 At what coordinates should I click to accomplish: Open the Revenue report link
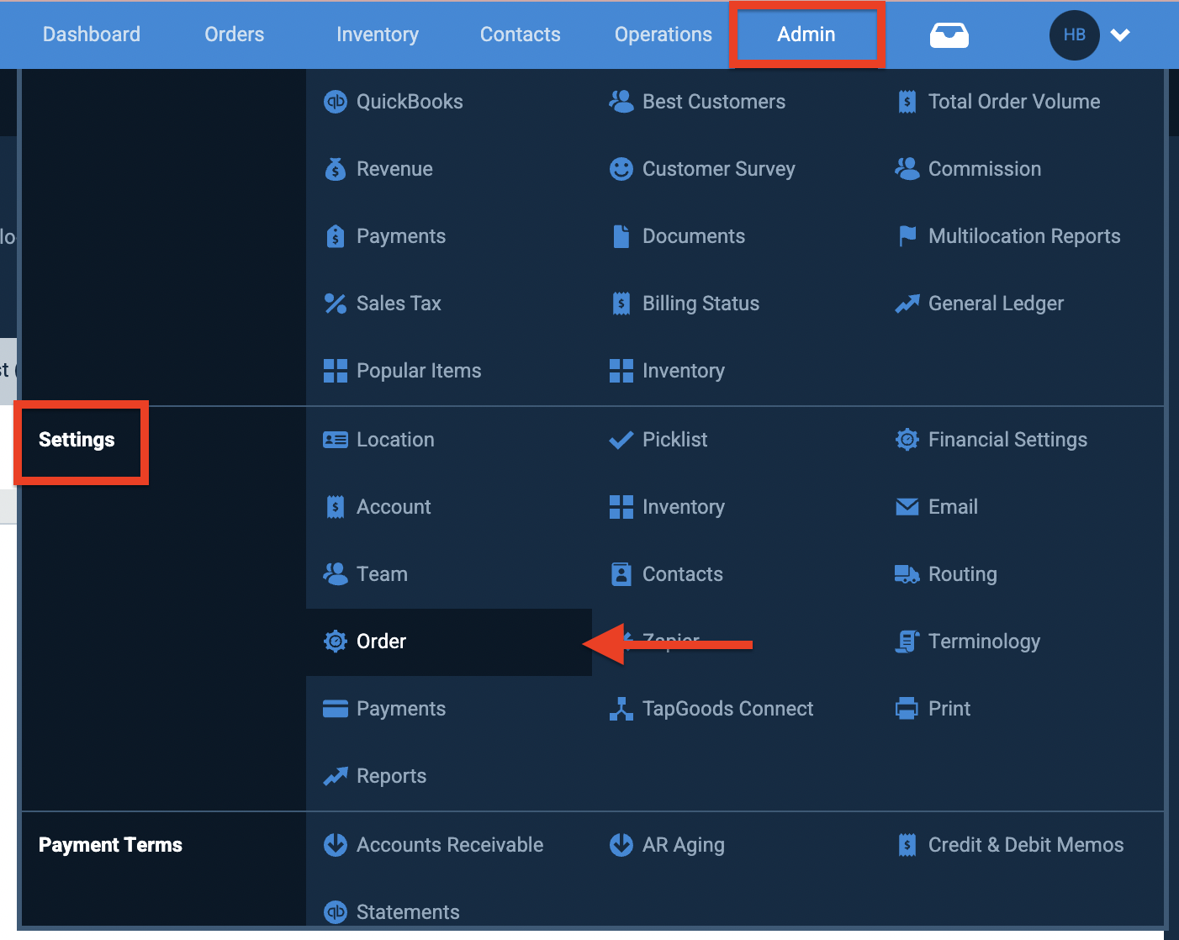[x=394, y=169]
